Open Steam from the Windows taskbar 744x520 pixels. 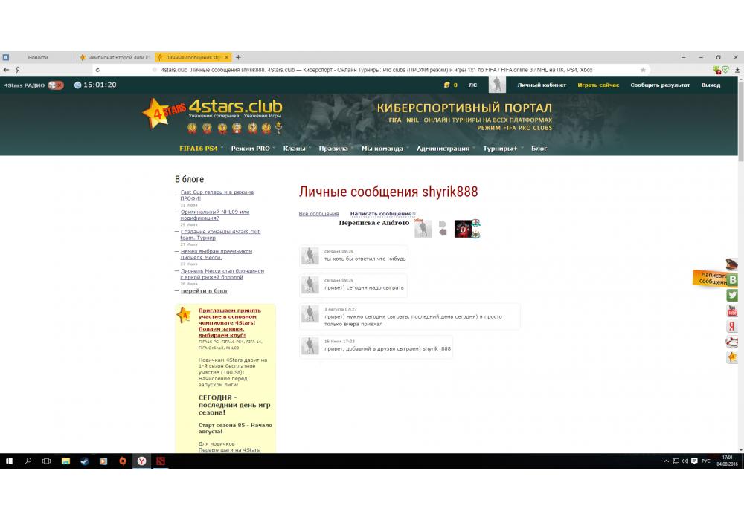tap(84, 461)
